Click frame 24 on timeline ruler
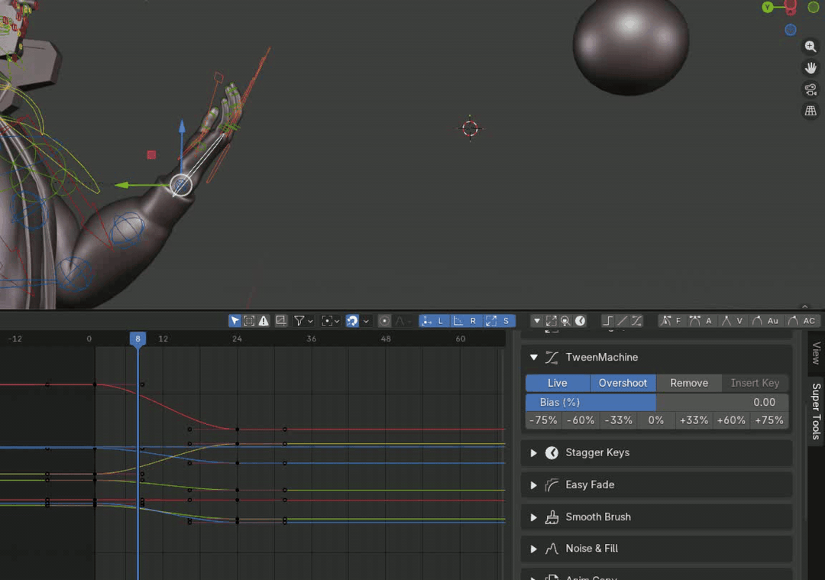Image resolution: width=825 pixels, height=580 pixels. [x=238, y=339]
